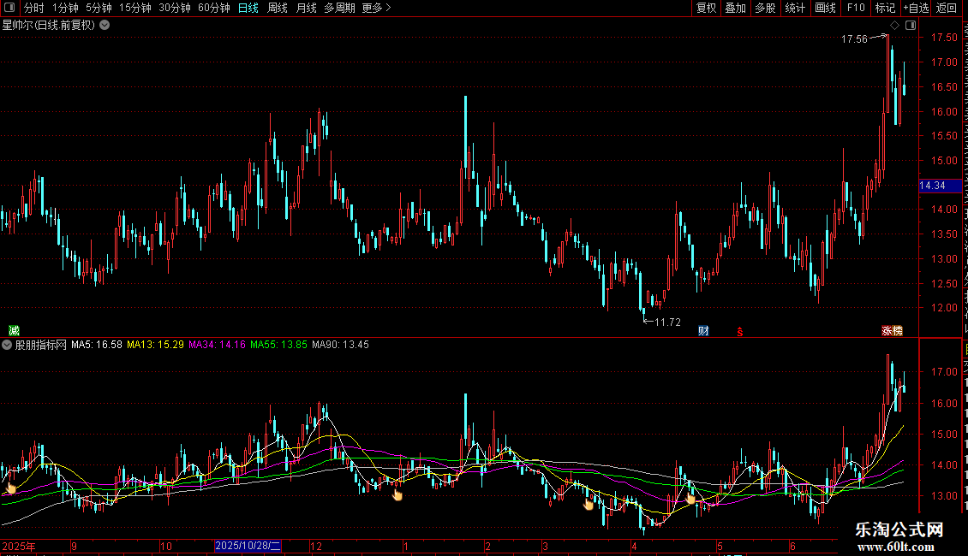Image resolution: width=968 pixels, height=556 pixels.
Task: Click the 2025/10/28/二 date marker
Action: pos(248,546)
